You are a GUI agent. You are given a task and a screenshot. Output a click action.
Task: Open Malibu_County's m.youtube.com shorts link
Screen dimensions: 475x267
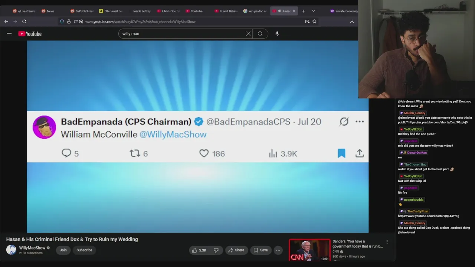click(x=438, y=122)
